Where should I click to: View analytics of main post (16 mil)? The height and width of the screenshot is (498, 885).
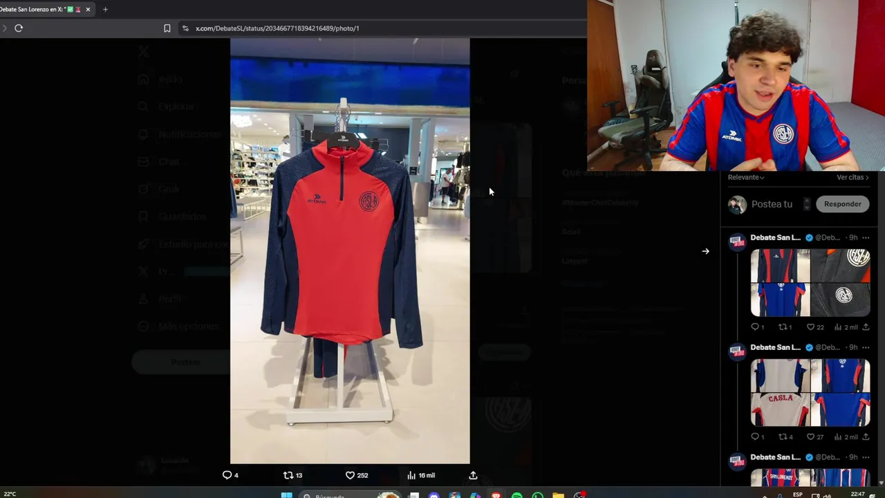(421, 475)
